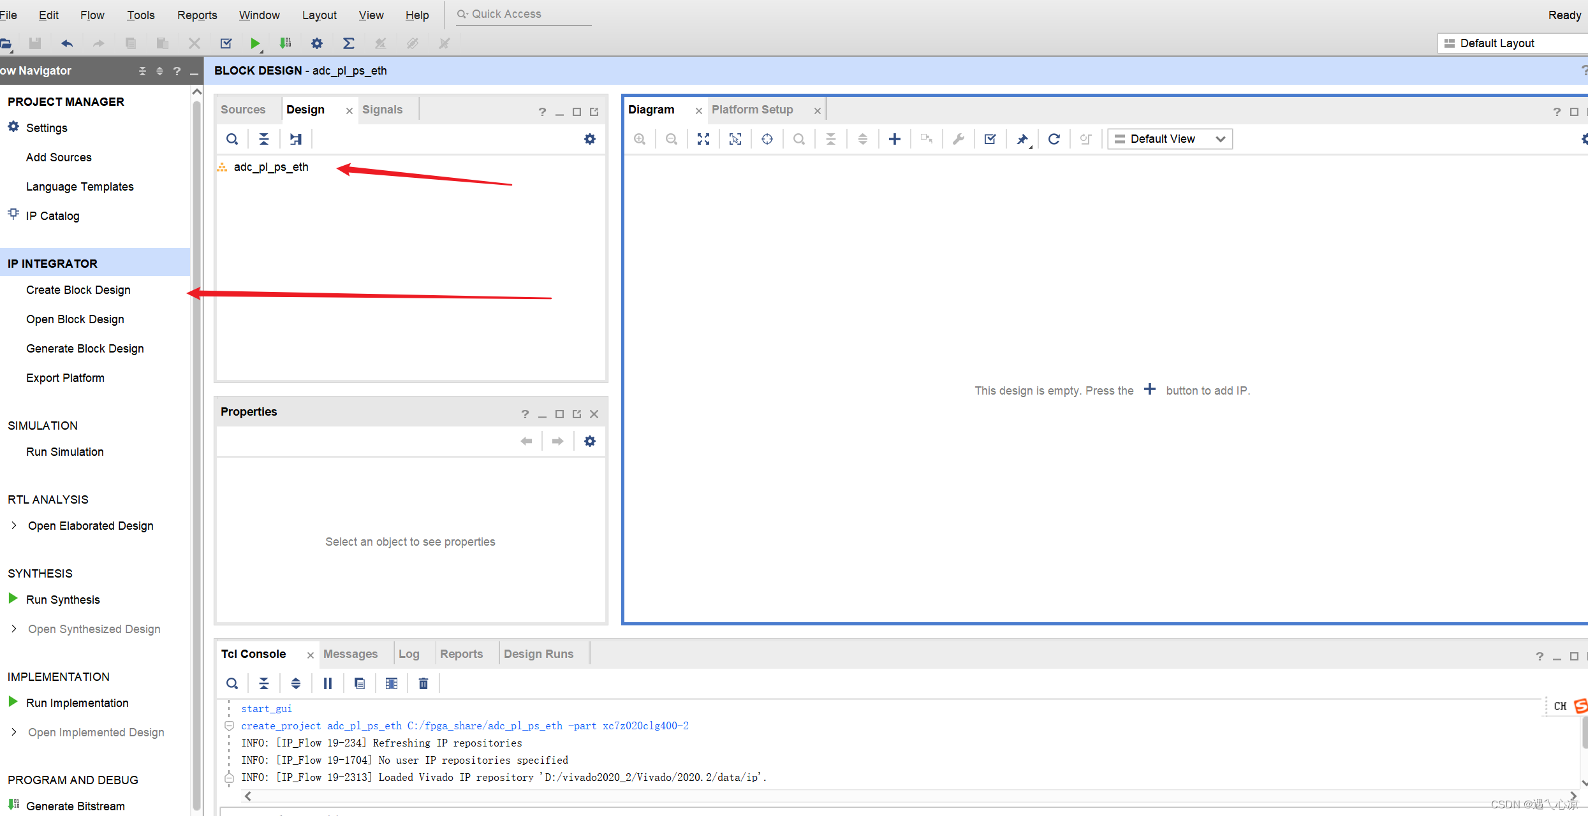Image resolution: width=1588 pixels, height=816 pixels.
Task: Click Properties back arrow
Action: click(x=526, y=441)
